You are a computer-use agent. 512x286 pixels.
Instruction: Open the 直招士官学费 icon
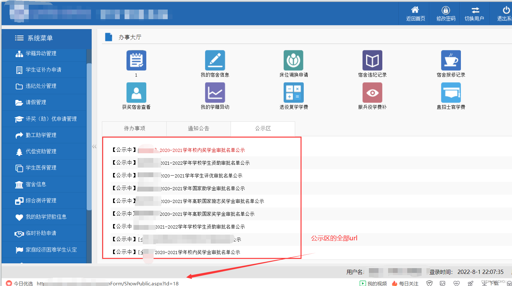pos(451,93)
